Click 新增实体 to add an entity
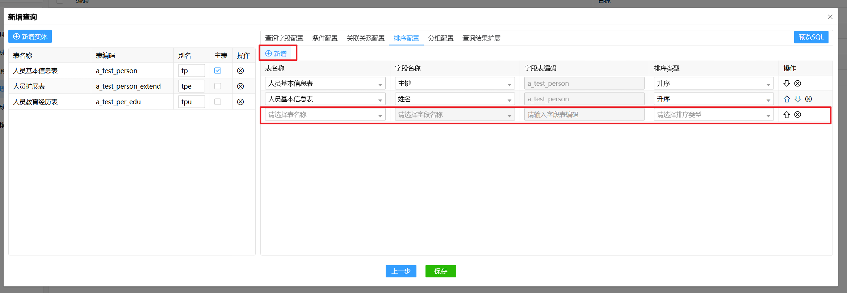 pos(30,37)
